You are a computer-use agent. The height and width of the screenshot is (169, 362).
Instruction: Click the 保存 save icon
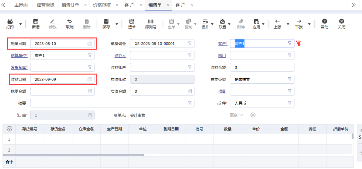(106, 21)
